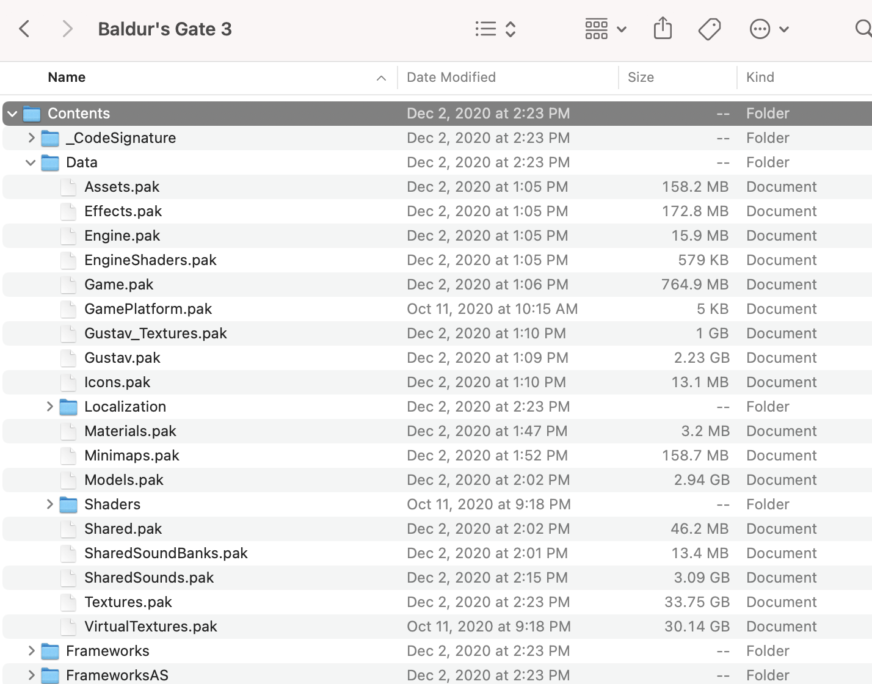872x684 pixels.
Task: Click the Engine.pak document icon
Action: [68, 236]
